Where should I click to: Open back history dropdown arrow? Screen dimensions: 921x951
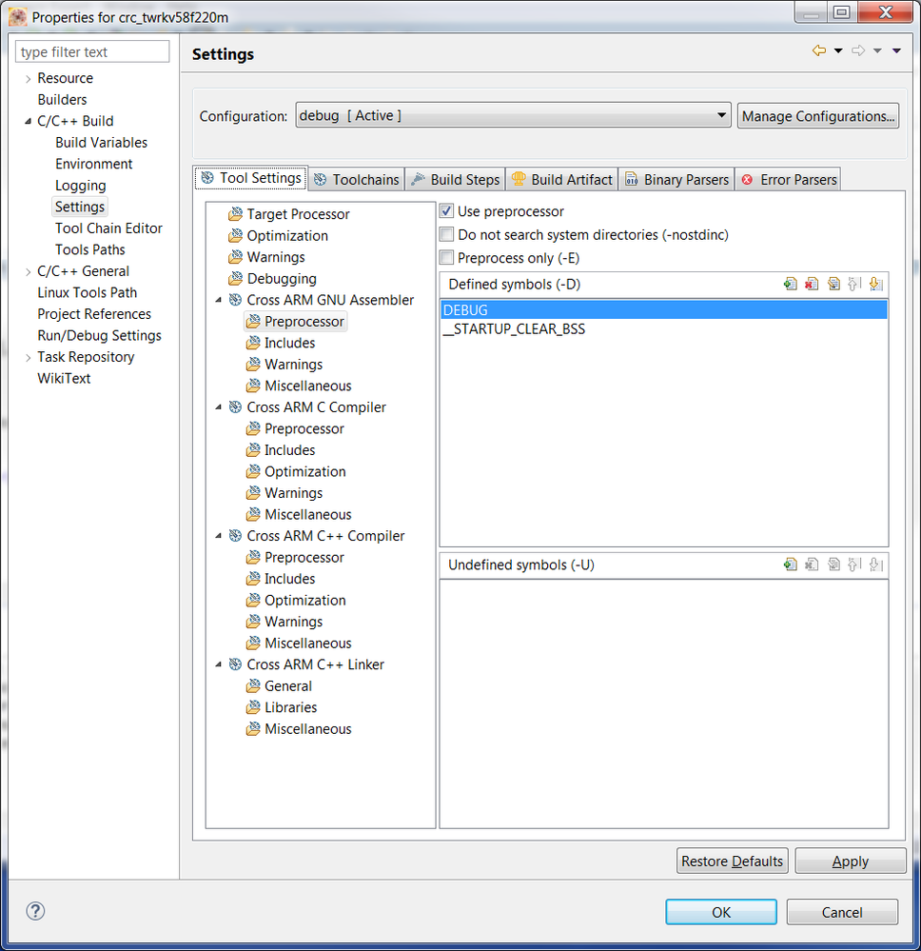coord(838,51)
